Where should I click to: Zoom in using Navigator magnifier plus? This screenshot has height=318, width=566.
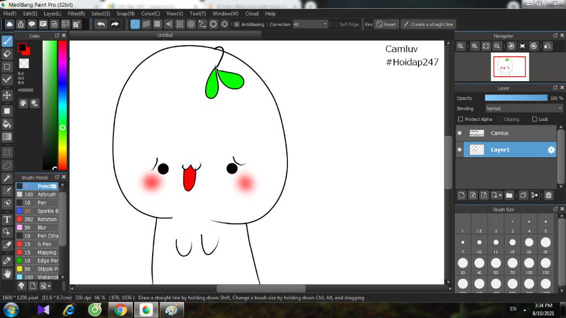point(475,46)
